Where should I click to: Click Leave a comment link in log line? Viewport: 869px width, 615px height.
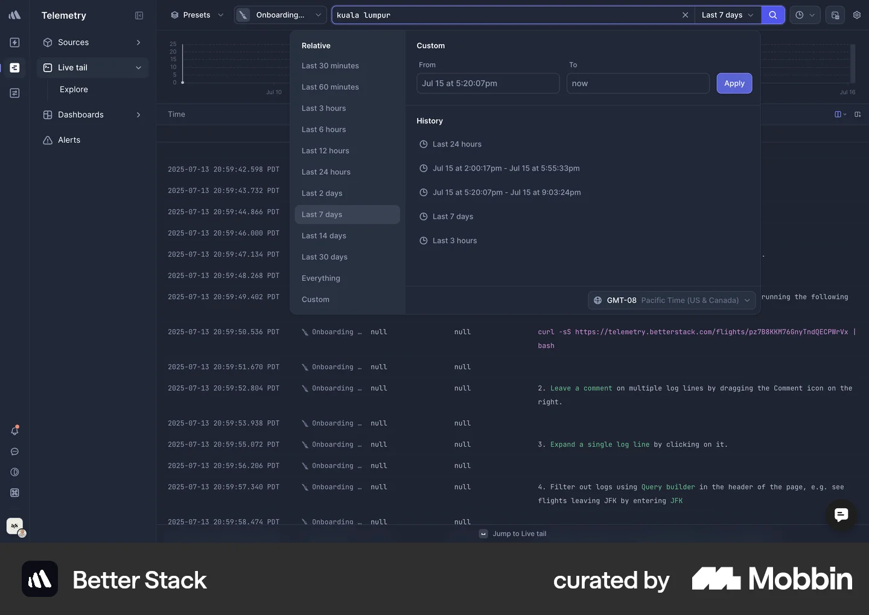click(581, 388)
